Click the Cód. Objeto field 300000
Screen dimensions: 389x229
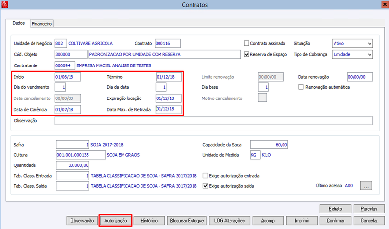pyautogui.click(x=71, y=54)
